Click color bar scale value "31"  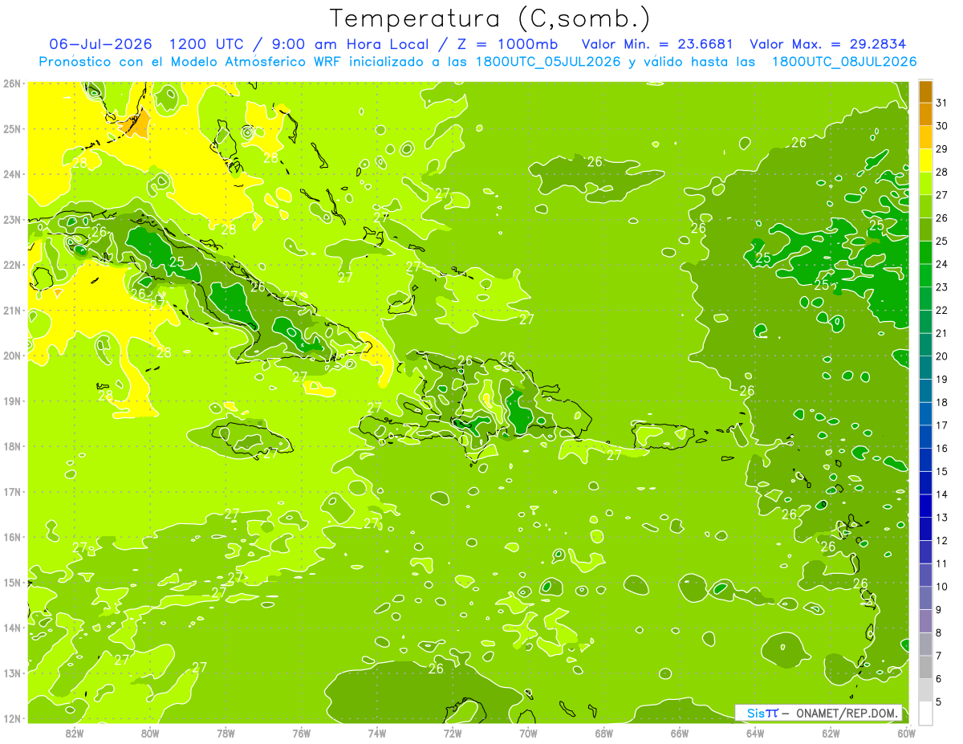[942, 103]
